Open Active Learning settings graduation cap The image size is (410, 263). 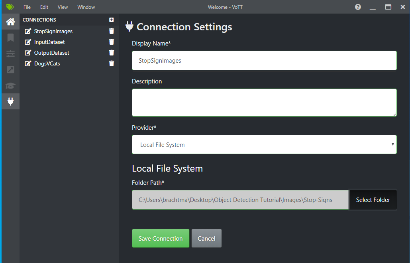(10, 86)
